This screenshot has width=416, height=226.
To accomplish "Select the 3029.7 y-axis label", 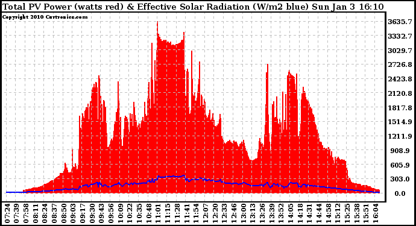I will 400,51.
